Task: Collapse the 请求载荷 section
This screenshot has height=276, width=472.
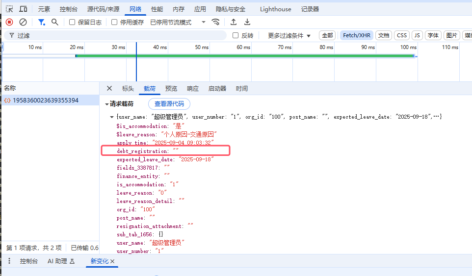Action: click(x=107, y=104)
